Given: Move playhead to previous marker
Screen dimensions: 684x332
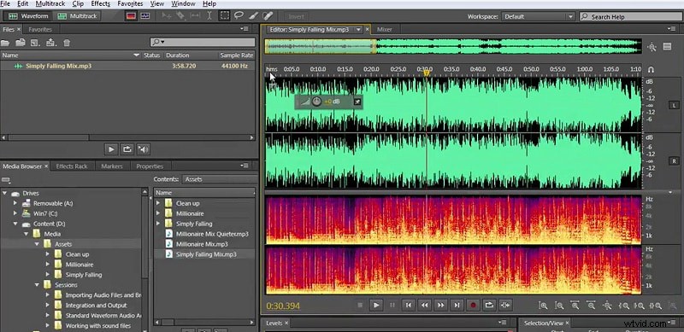Looking at the screenshot, I should point(408,306).
